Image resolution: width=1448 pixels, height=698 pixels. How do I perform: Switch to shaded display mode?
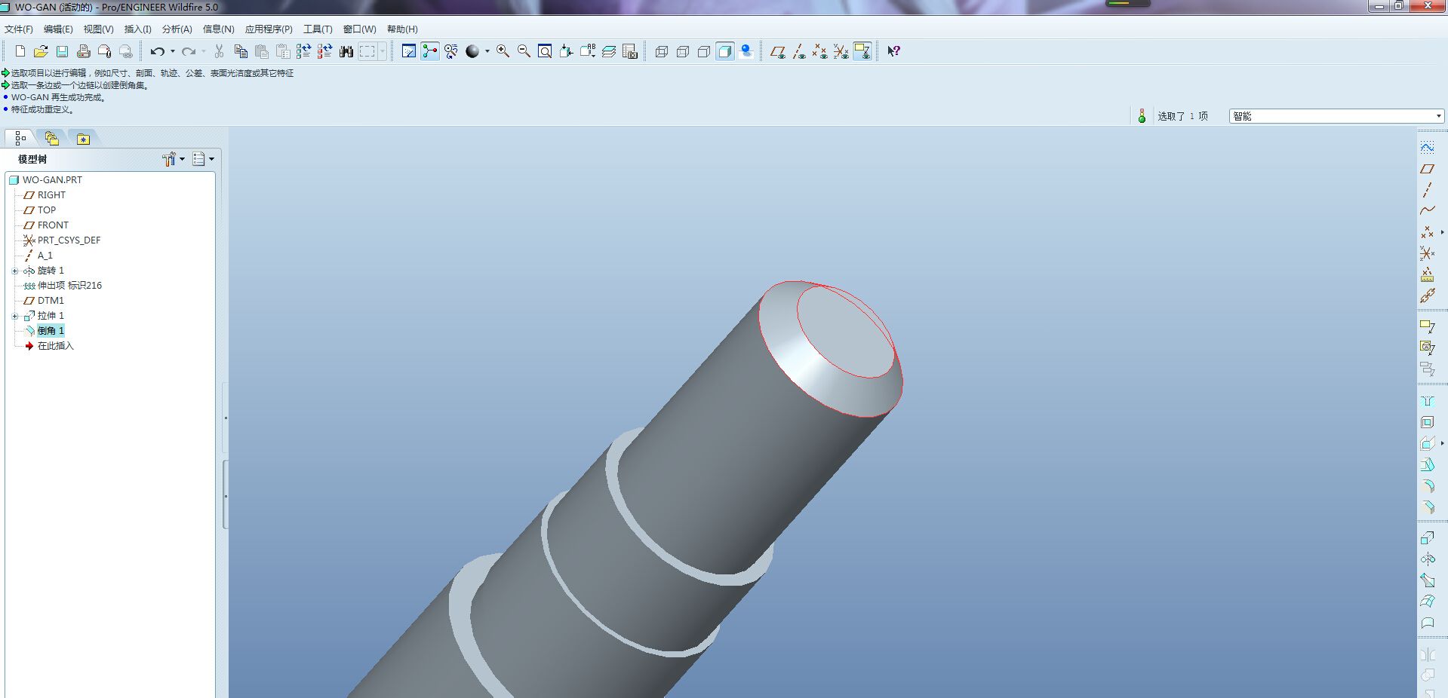point(725,51)
